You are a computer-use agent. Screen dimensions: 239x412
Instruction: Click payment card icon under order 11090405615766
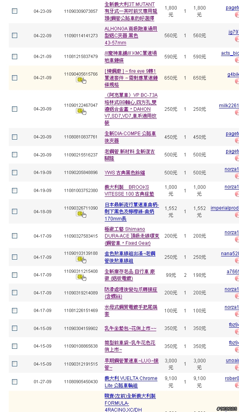point(81,80)
